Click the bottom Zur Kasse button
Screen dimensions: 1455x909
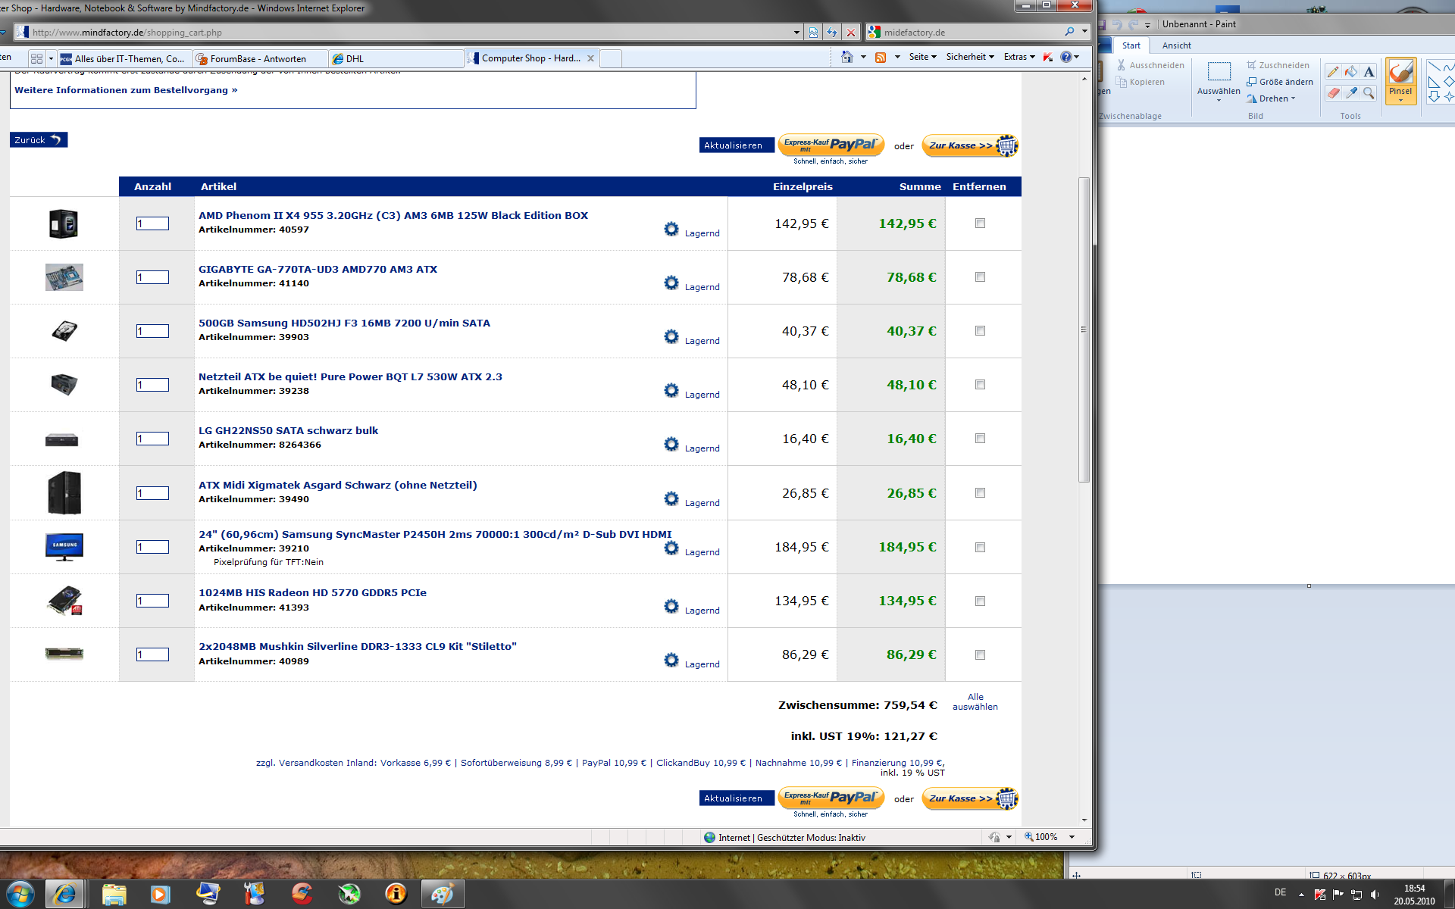(x=969, y=798)
